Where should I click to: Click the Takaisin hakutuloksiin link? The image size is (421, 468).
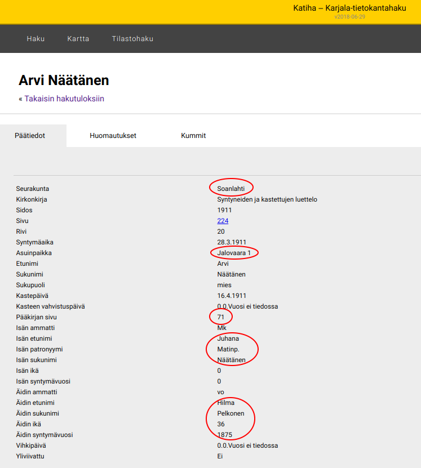(64, 99)
